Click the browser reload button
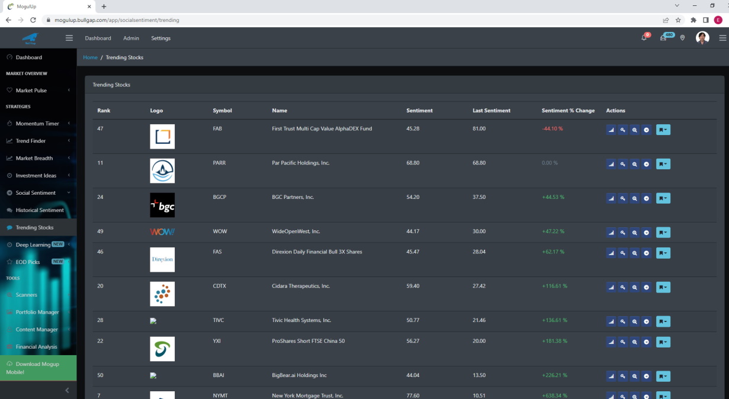729x399 pixels. pyautogui.click(x=33, y=20)
